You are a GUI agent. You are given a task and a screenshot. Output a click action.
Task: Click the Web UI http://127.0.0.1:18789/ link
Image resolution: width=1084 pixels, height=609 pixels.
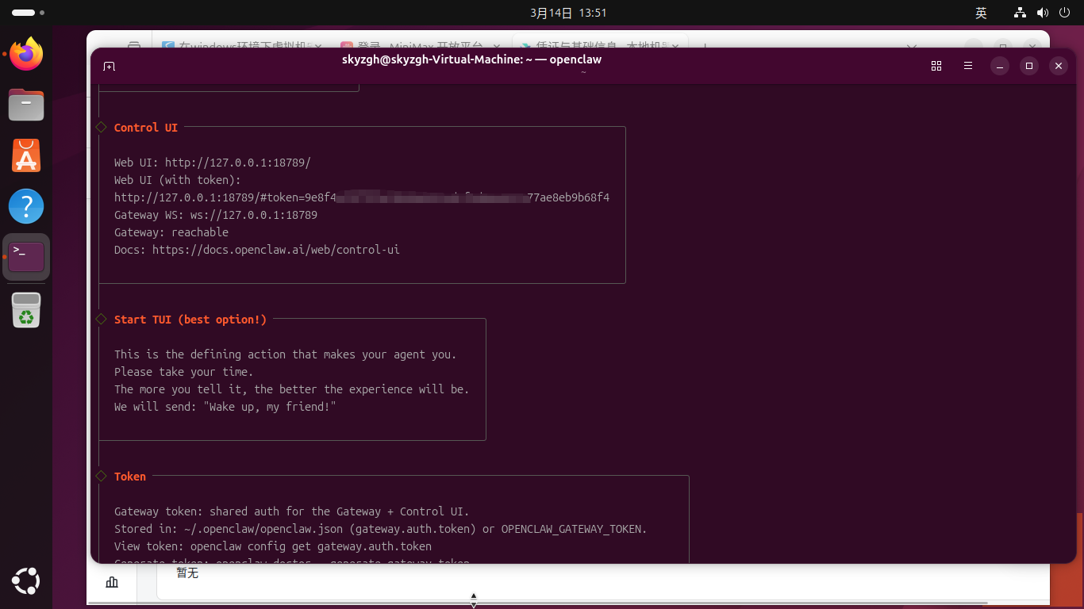(x=237, y=163)
